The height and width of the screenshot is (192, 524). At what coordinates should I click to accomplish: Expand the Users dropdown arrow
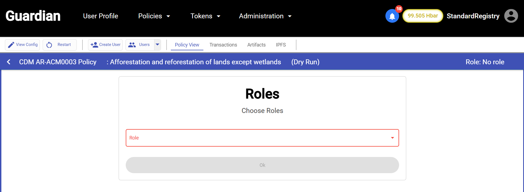pyautogui.click(x=157, y=45)
